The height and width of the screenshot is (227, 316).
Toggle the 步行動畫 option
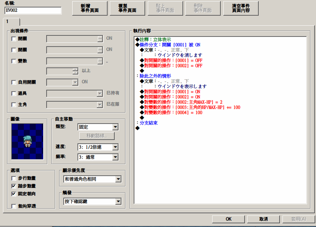click(x=14, y=178)
